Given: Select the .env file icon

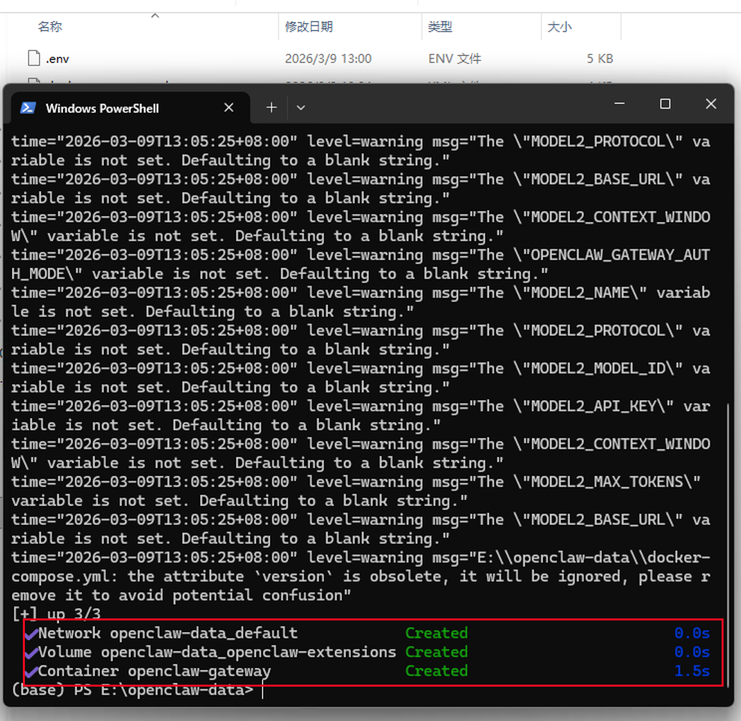Looking at the screenshot, I should tap(34, 58).
